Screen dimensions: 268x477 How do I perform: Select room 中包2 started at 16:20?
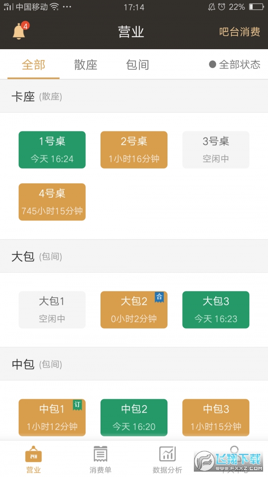[134, 417]
